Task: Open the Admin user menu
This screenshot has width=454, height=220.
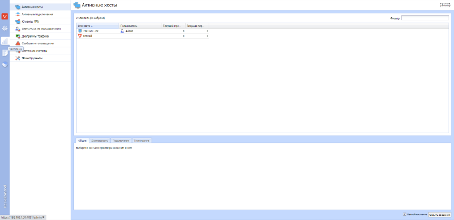Action: pyautogui.click(x=445, y=5)
